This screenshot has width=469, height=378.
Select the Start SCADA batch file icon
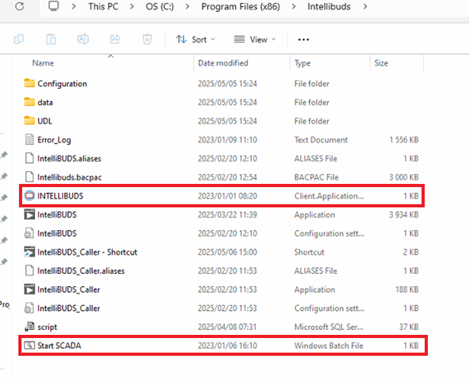click(29, 345)
